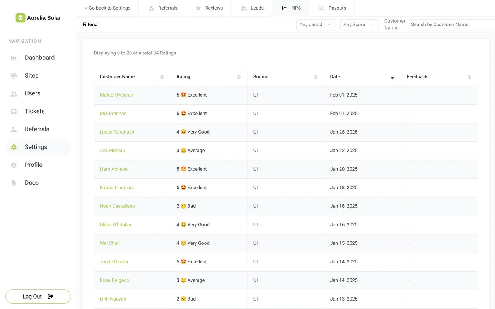This screenshot has height=309, width=495.
Task: Click the Referrals person icon in sidebar
Action: 14,129
